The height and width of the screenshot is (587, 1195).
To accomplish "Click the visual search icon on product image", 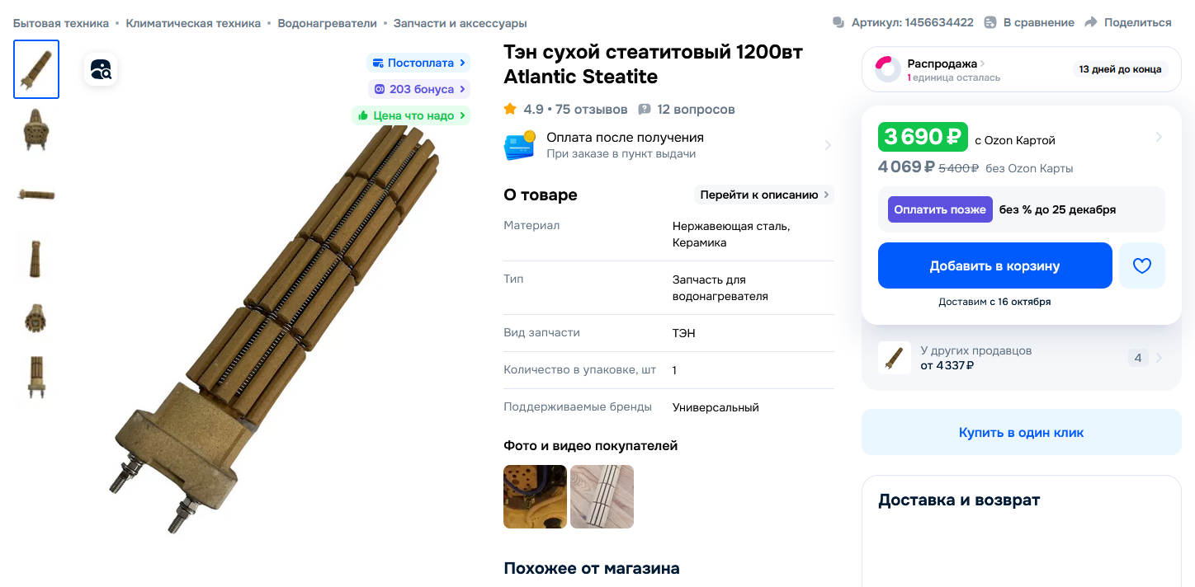I will (x=101, y=69).
